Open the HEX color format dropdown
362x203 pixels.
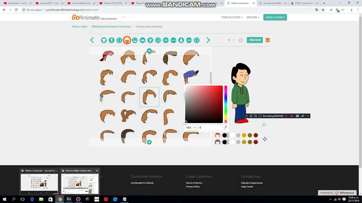pyautogui.click(x=191, y=128)
